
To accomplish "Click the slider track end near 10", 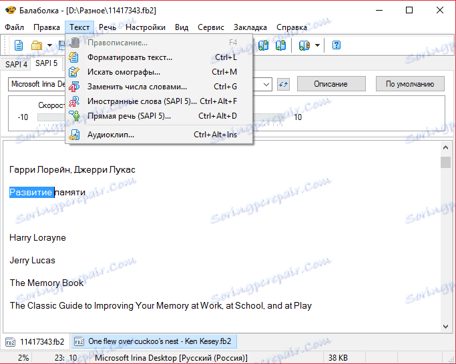I will tap(269, 117).
